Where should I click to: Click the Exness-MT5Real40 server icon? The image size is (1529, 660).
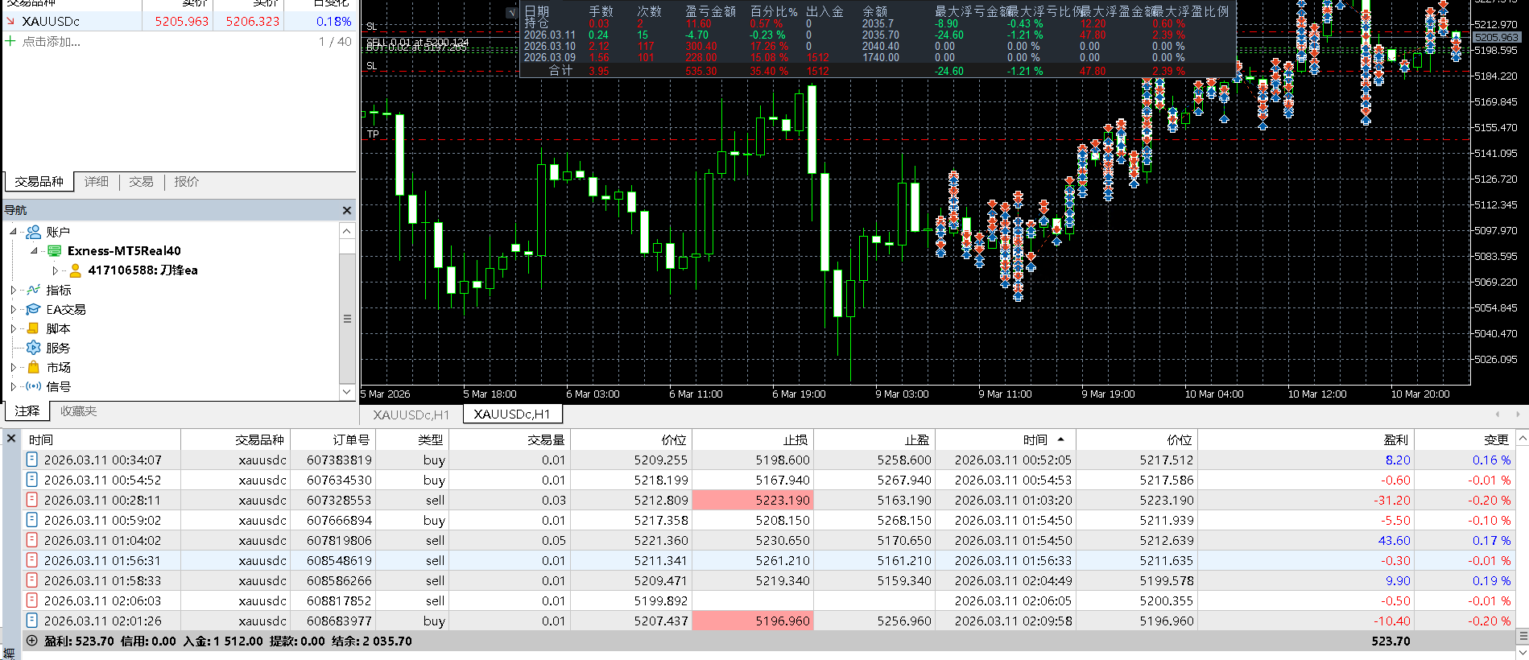[55, 251]
